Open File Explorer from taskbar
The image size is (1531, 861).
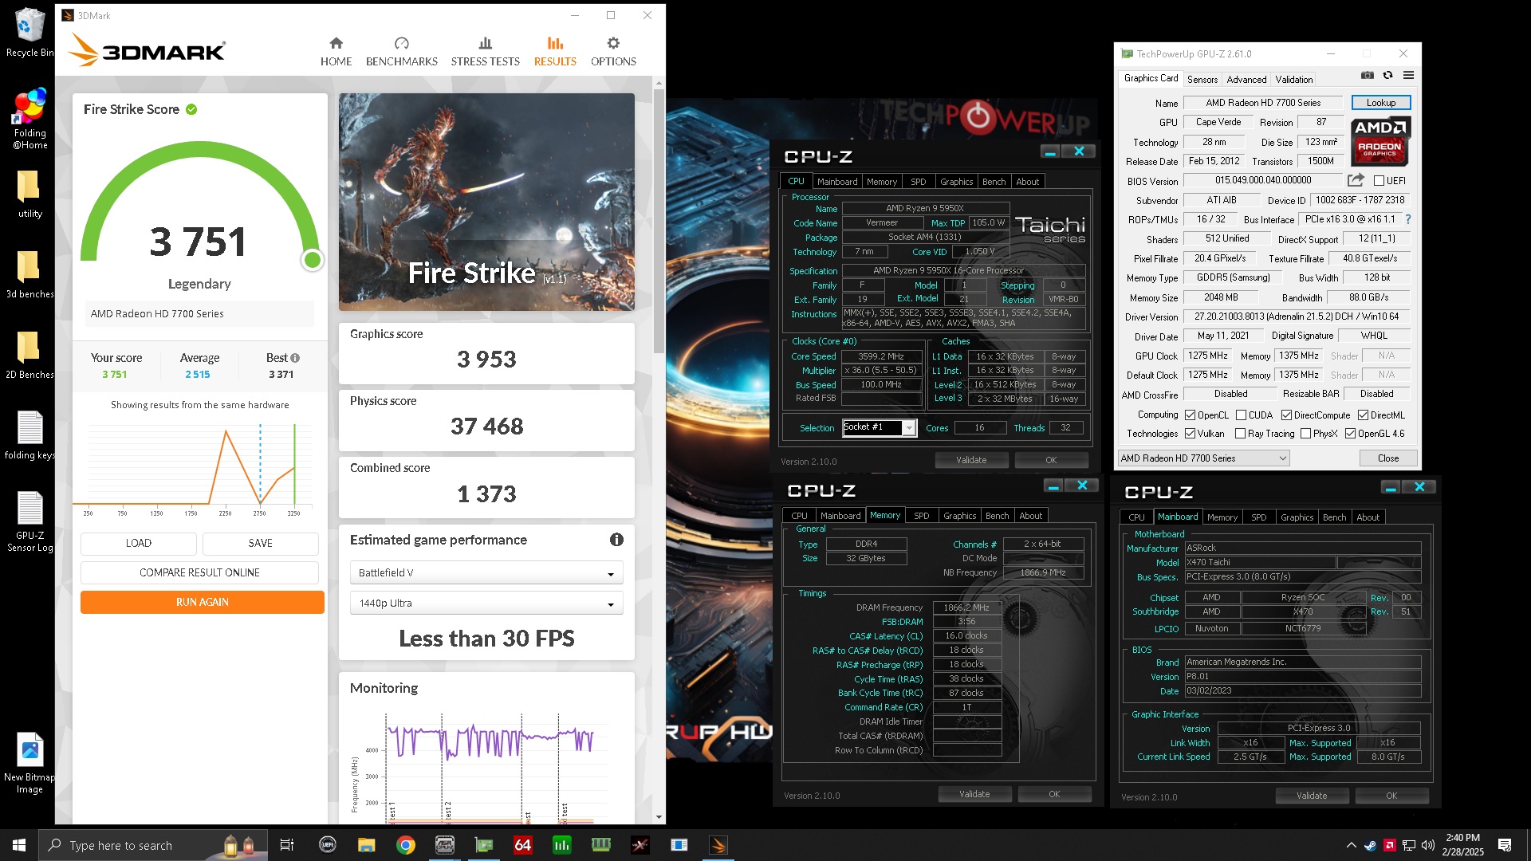click(x=367, y=845)
